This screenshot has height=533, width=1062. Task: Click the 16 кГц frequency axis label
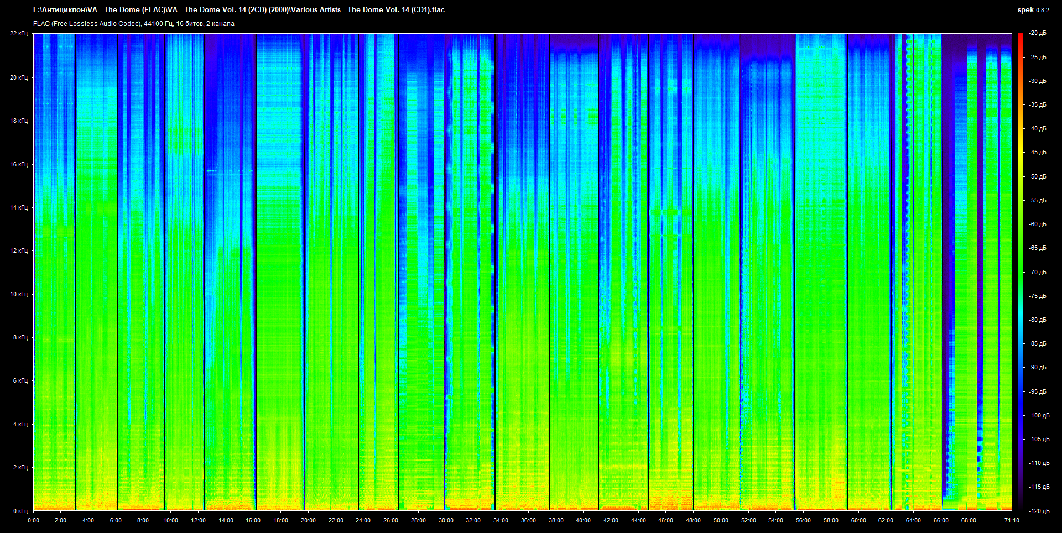coord(19,164)
